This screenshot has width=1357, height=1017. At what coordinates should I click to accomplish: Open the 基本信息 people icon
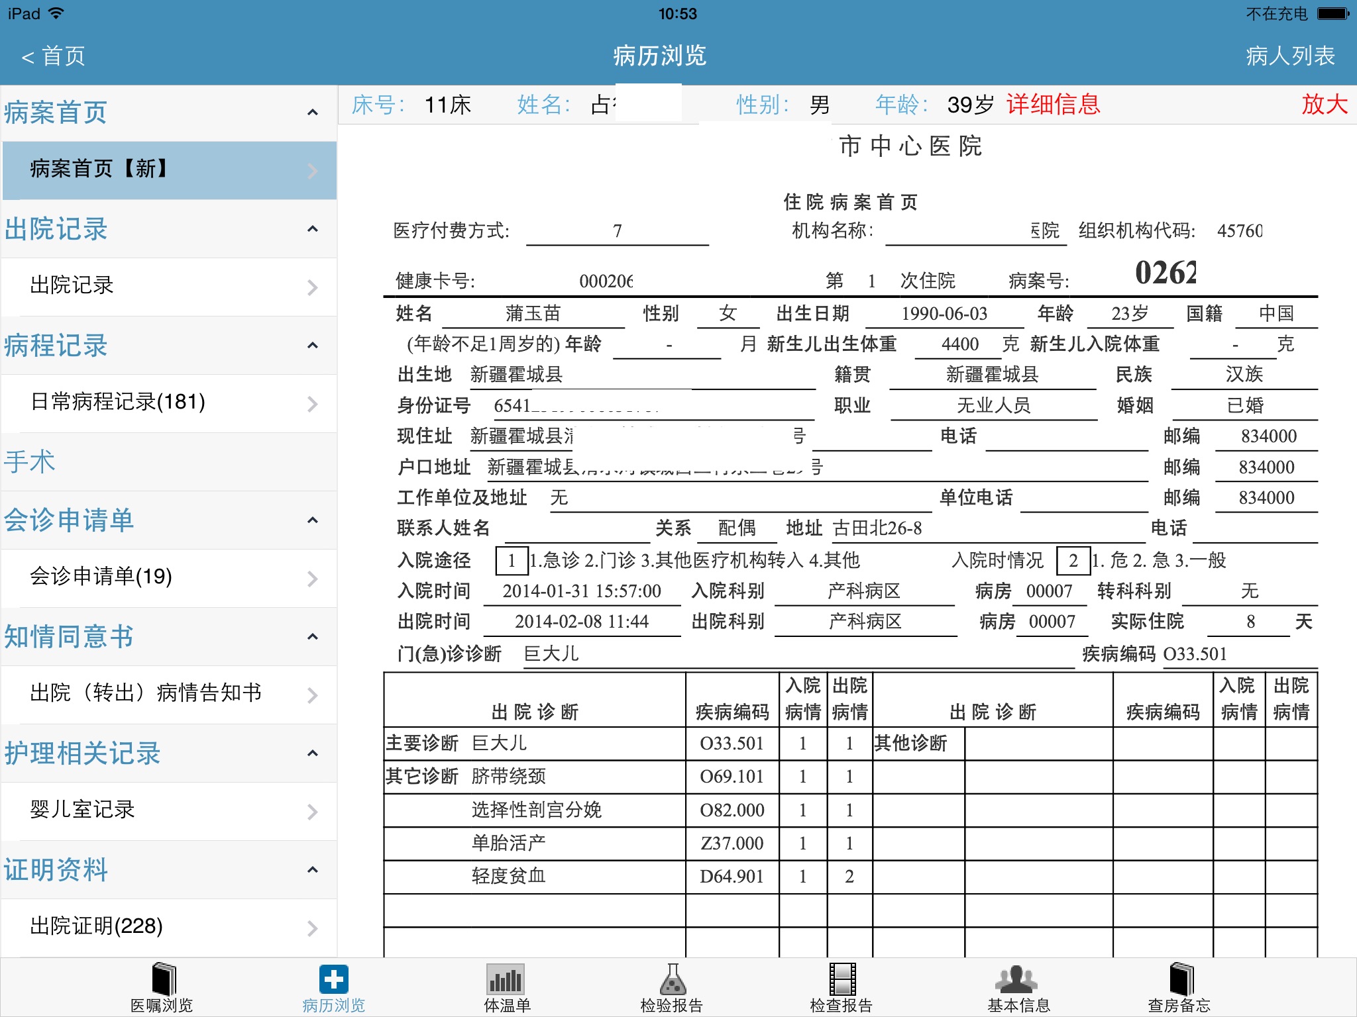(x=1016, y=979)
